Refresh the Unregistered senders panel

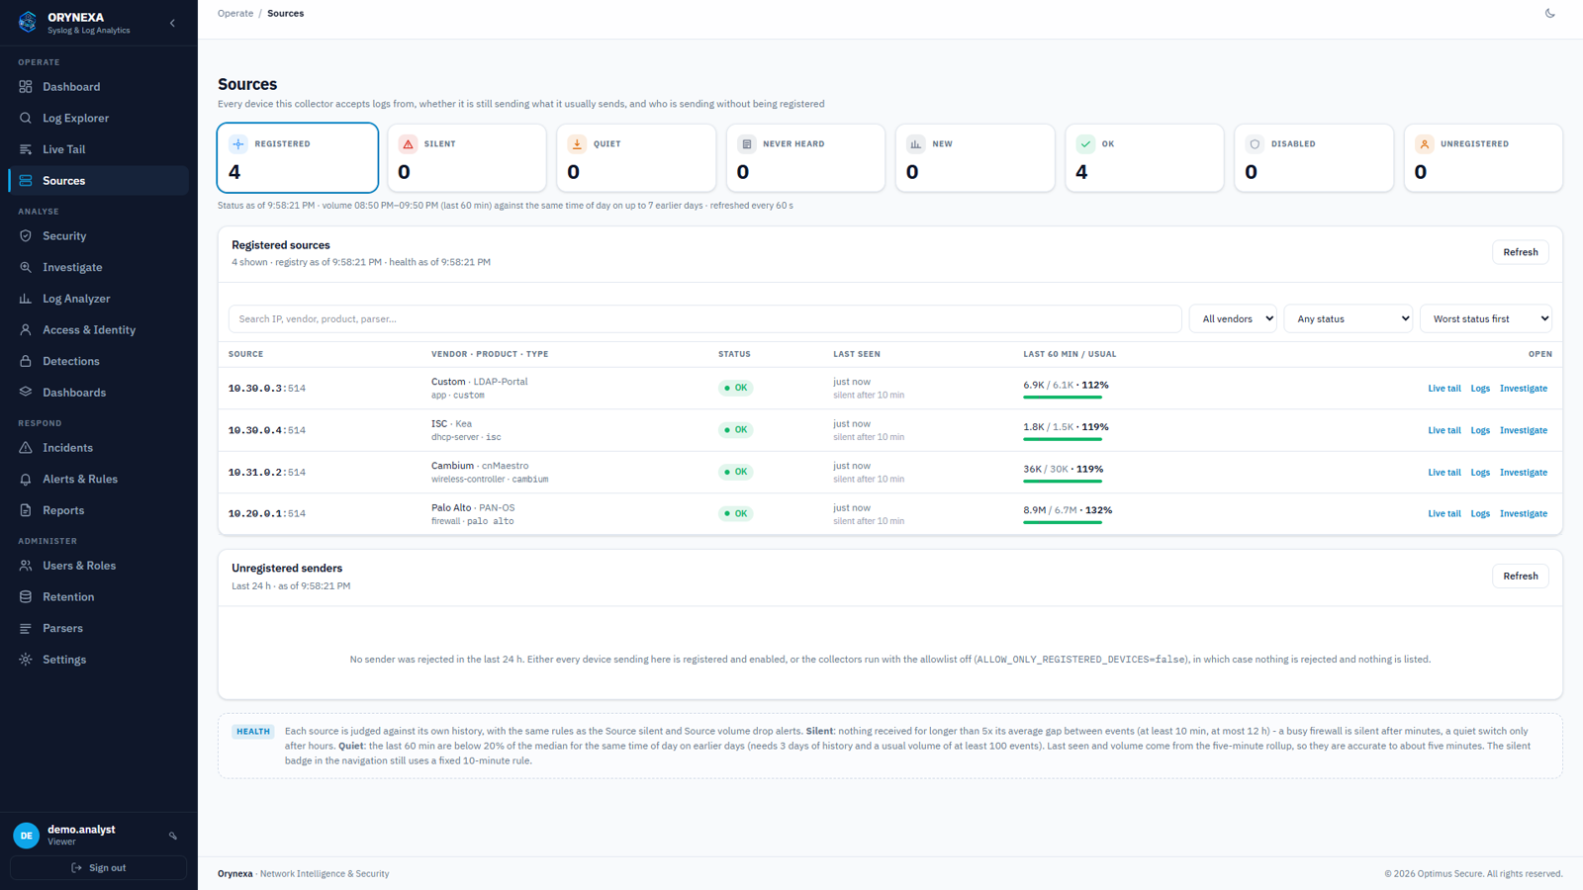click(1521, 576)
